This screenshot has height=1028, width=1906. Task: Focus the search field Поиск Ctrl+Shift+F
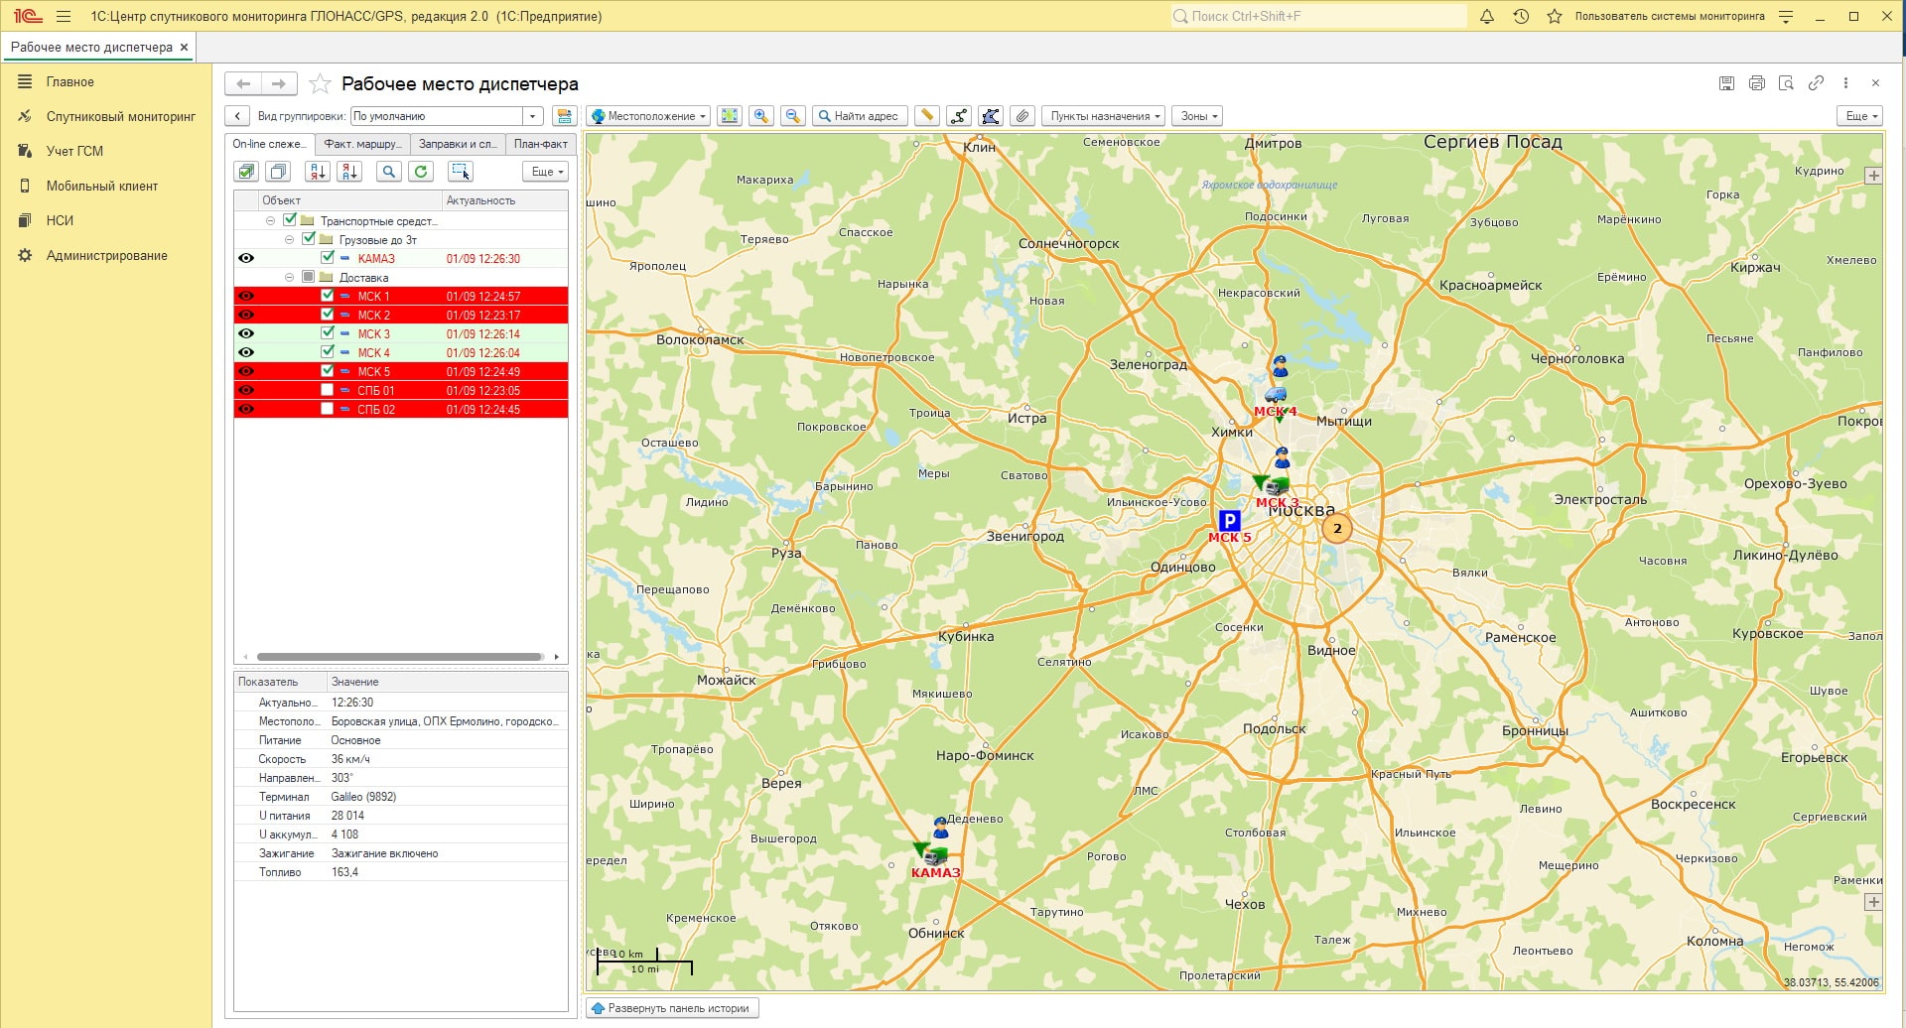pos(1318,16)
